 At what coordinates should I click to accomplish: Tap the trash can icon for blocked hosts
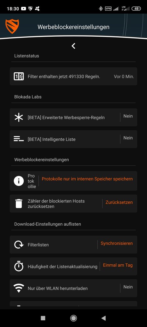19,203
